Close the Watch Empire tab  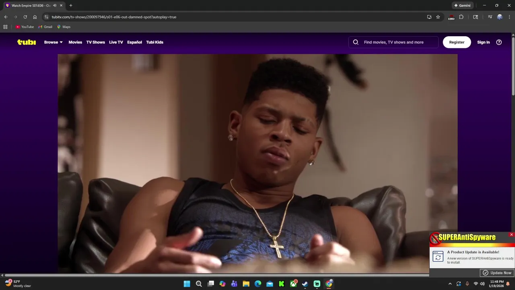(x=61, y=5)
